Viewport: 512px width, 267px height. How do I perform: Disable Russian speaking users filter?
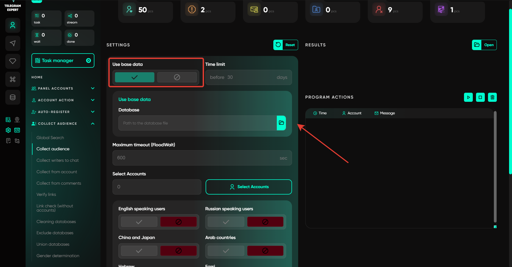pyautogui.click(x=265, y=222)
